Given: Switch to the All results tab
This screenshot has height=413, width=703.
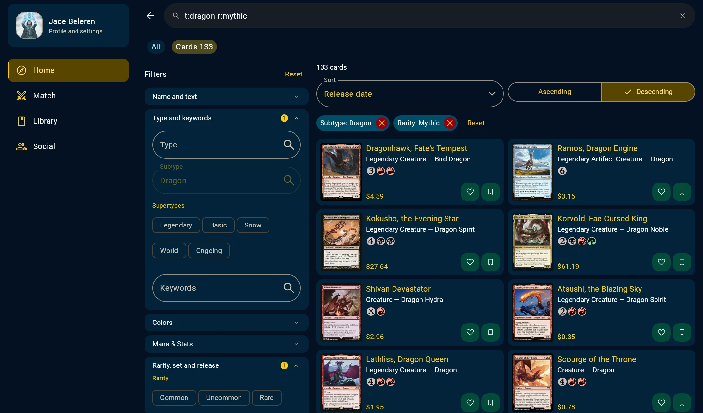Looking at the screenshot, I should point(156,47).
